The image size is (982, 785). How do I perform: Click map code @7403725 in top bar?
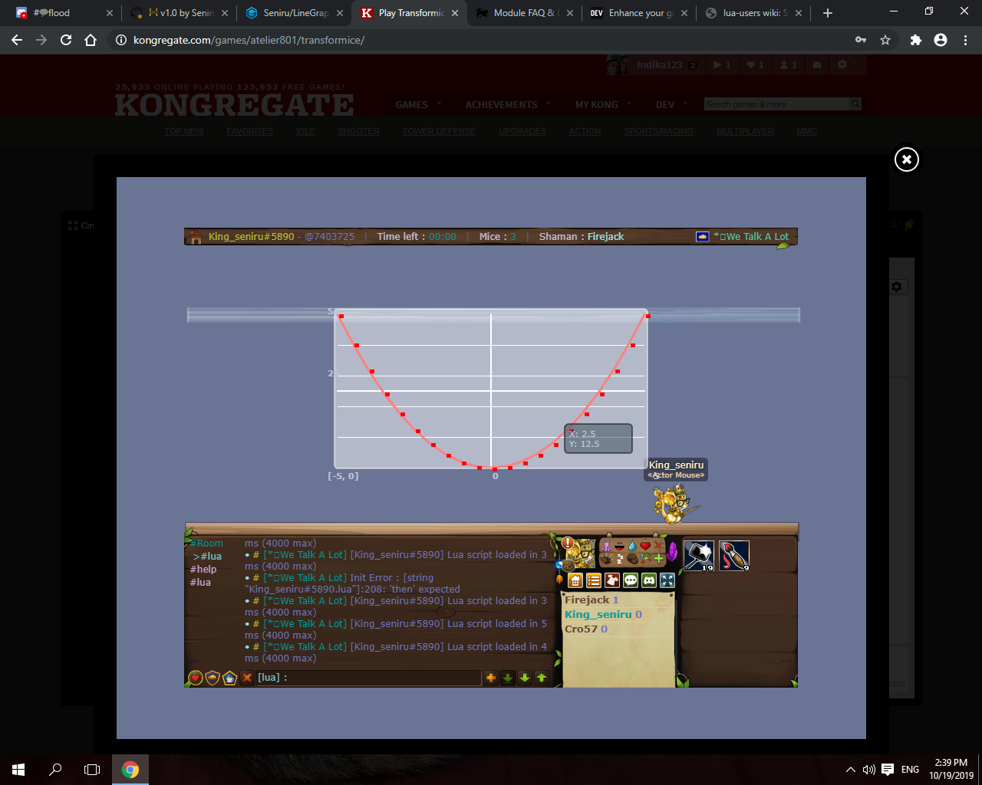coord(330,237)
